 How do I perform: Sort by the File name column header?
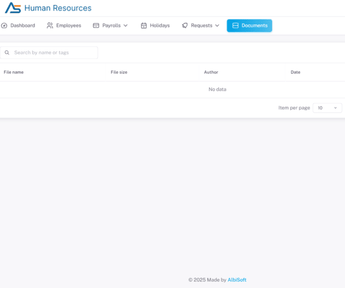(x=14, y=72)
